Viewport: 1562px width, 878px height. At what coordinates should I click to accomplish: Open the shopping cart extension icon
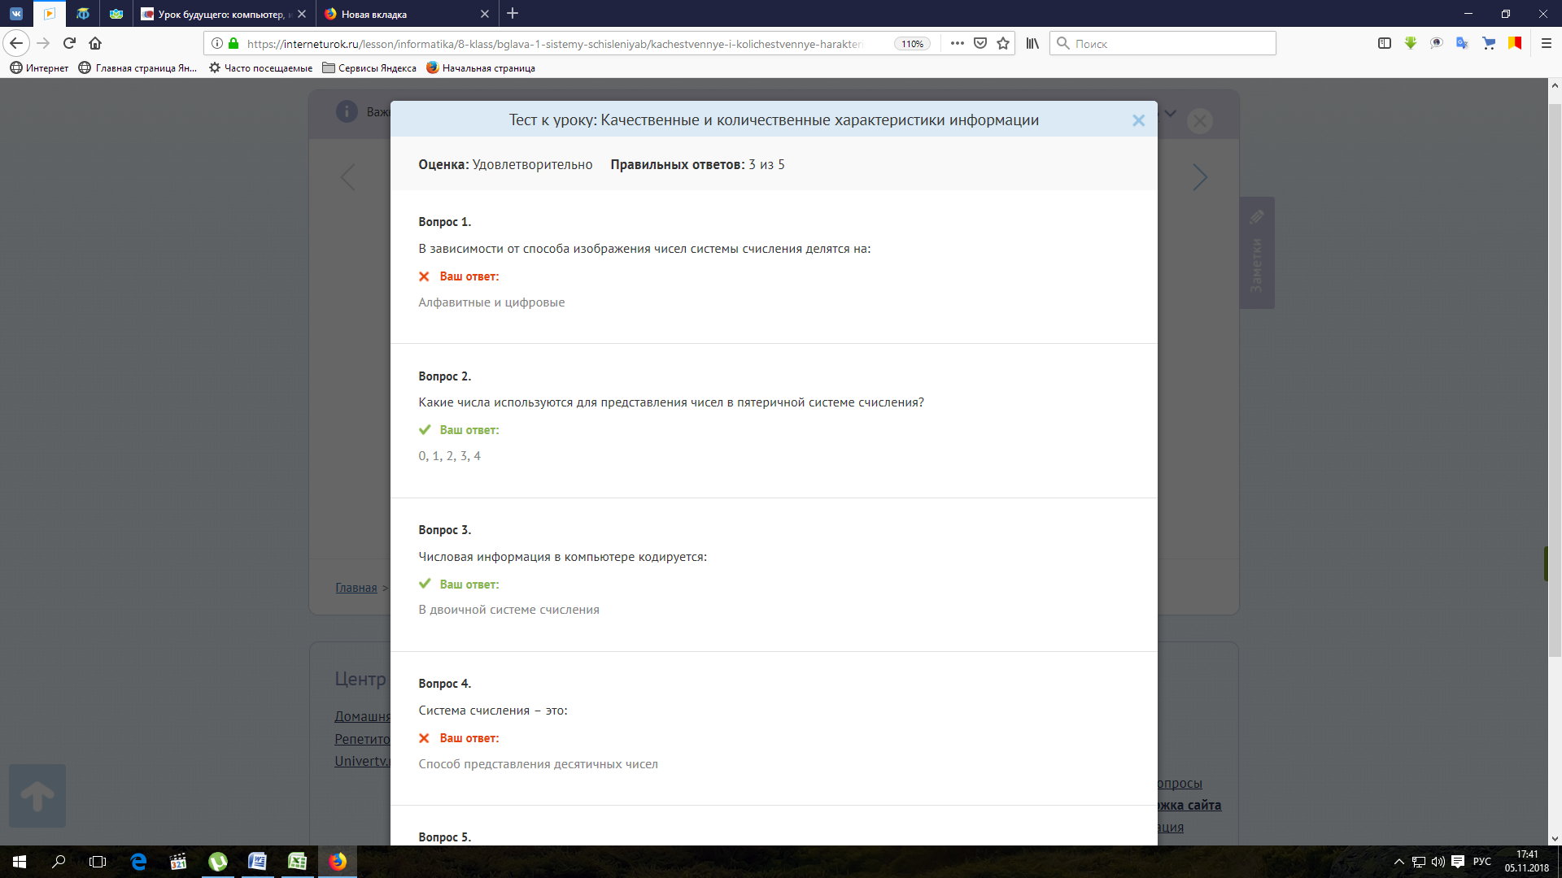click(x=1489, y=43)
